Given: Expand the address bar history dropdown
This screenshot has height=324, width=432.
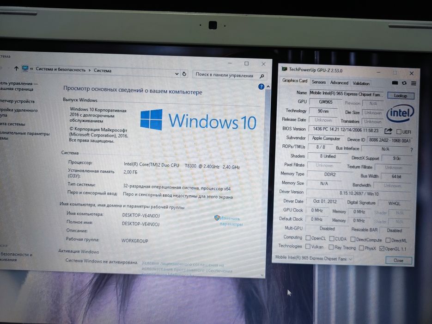Looking at the screenshot, I should coord(176,74).
